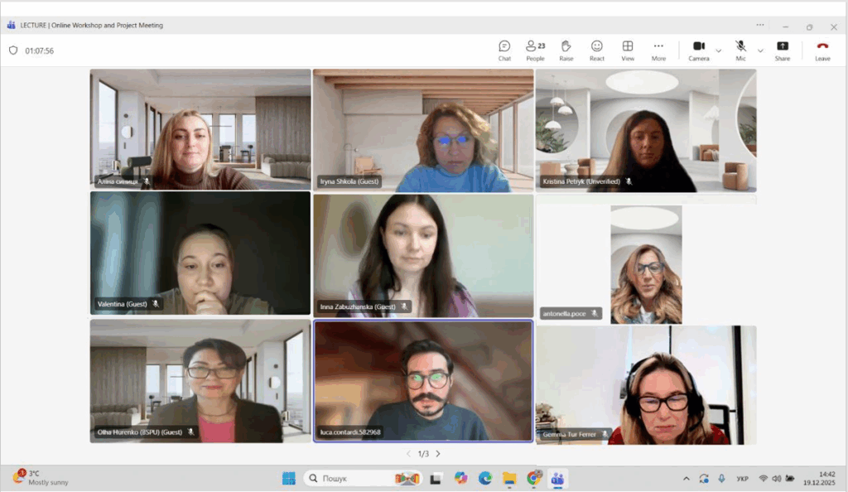Toggle the Camera on or off

[698, 50]
